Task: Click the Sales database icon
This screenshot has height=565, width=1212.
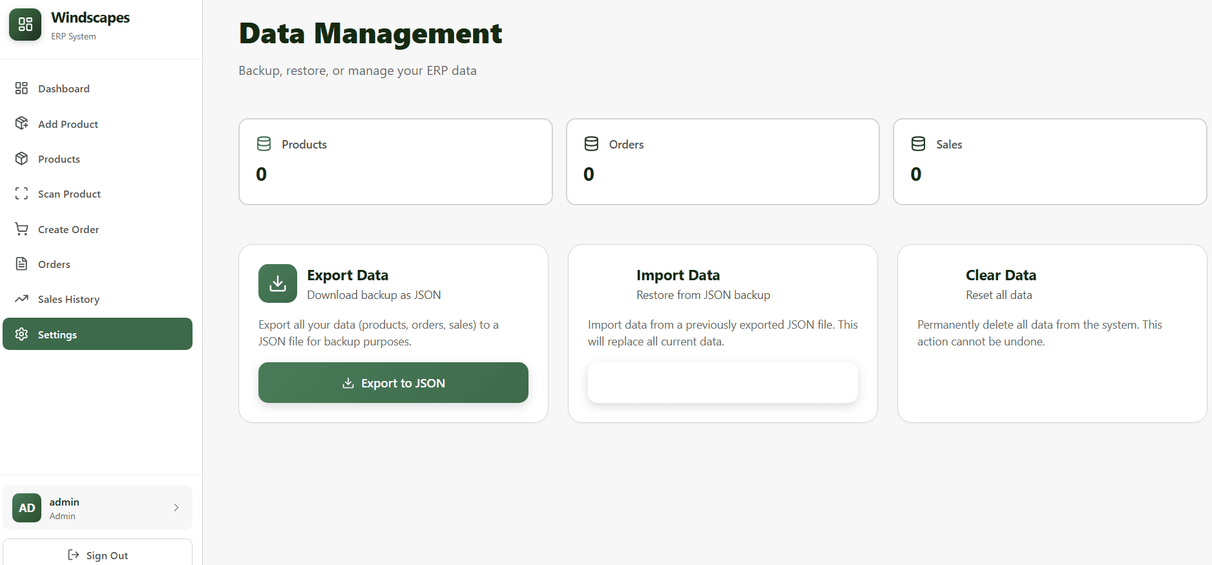Action: [918, 144]
